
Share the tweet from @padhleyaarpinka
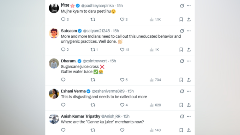pos(189,19)
